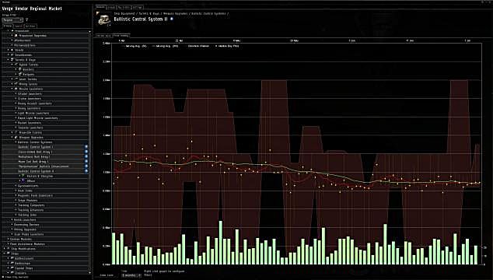Expand the Missile Launchers tree group
This screenshot has width=493, height=280.
pyautogui.click(x=12, y=89)
